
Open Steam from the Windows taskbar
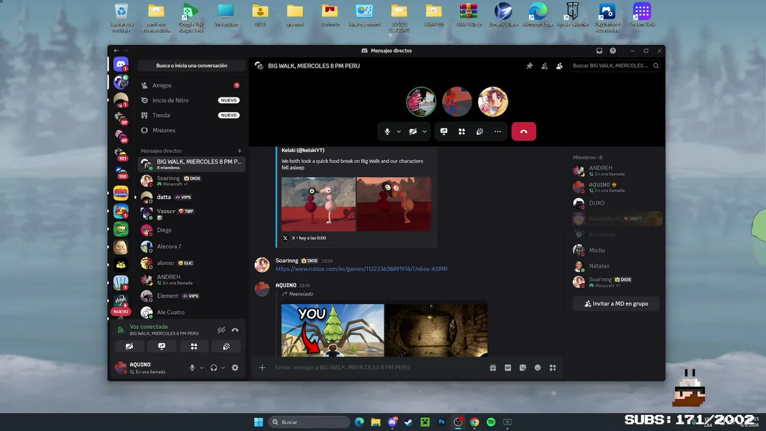(x=409, y=422)
